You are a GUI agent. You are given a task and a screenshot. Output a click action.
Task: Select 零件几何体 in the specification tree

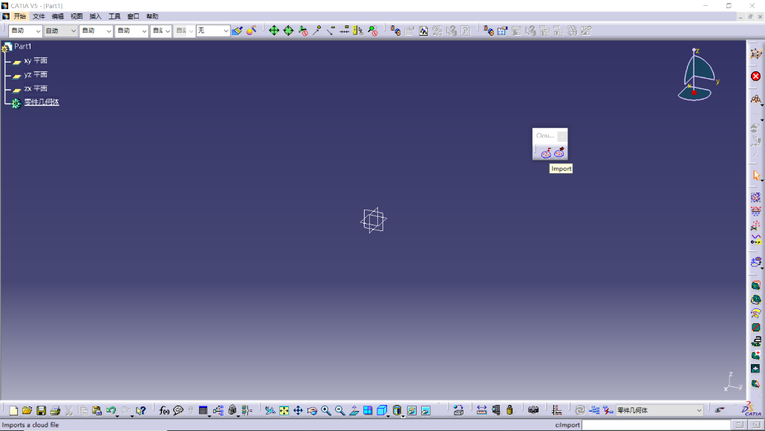point(42,102)
